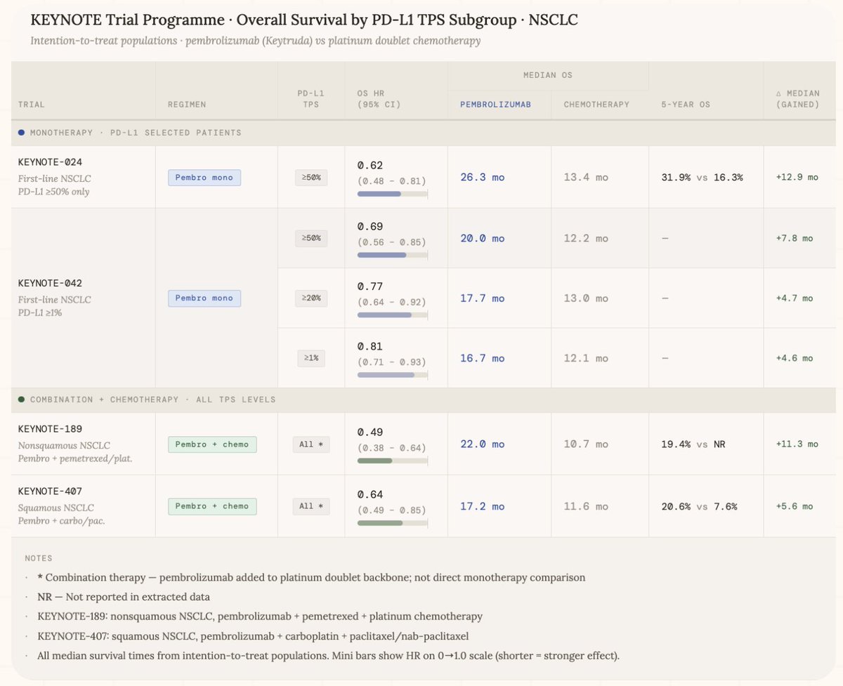Select the 0.77 hazard ratio value
The image size is (843, 686).
pyautogui.click(x=370, y=286)
